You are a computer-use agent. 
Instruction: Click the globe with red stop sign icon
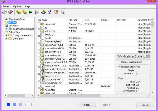tap(11, 12)
